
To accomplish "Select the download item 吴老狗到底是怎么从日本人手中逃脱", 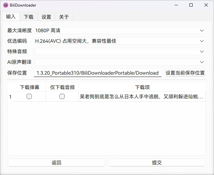I will coord(142,97).
